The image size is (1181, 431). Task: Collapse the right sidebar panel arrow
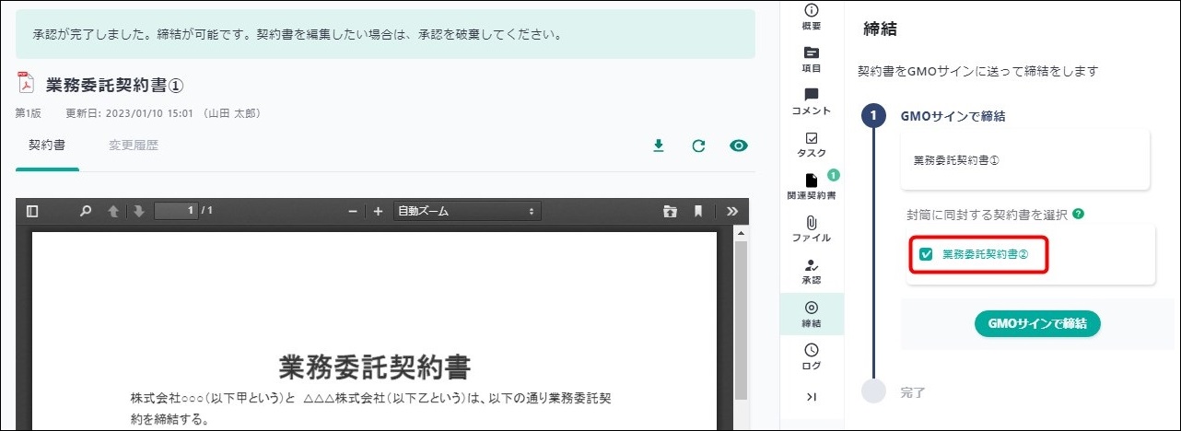[x=811, y=397]
